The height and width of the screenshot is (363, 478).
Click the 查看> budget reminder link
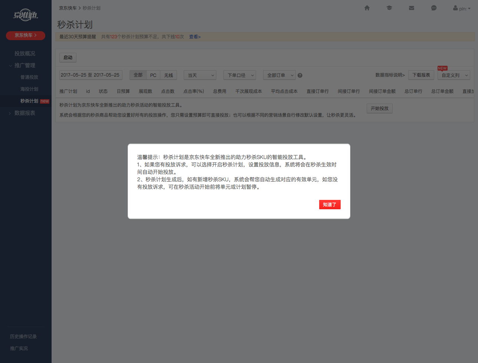pyautogui.click(x=195, y=37)
